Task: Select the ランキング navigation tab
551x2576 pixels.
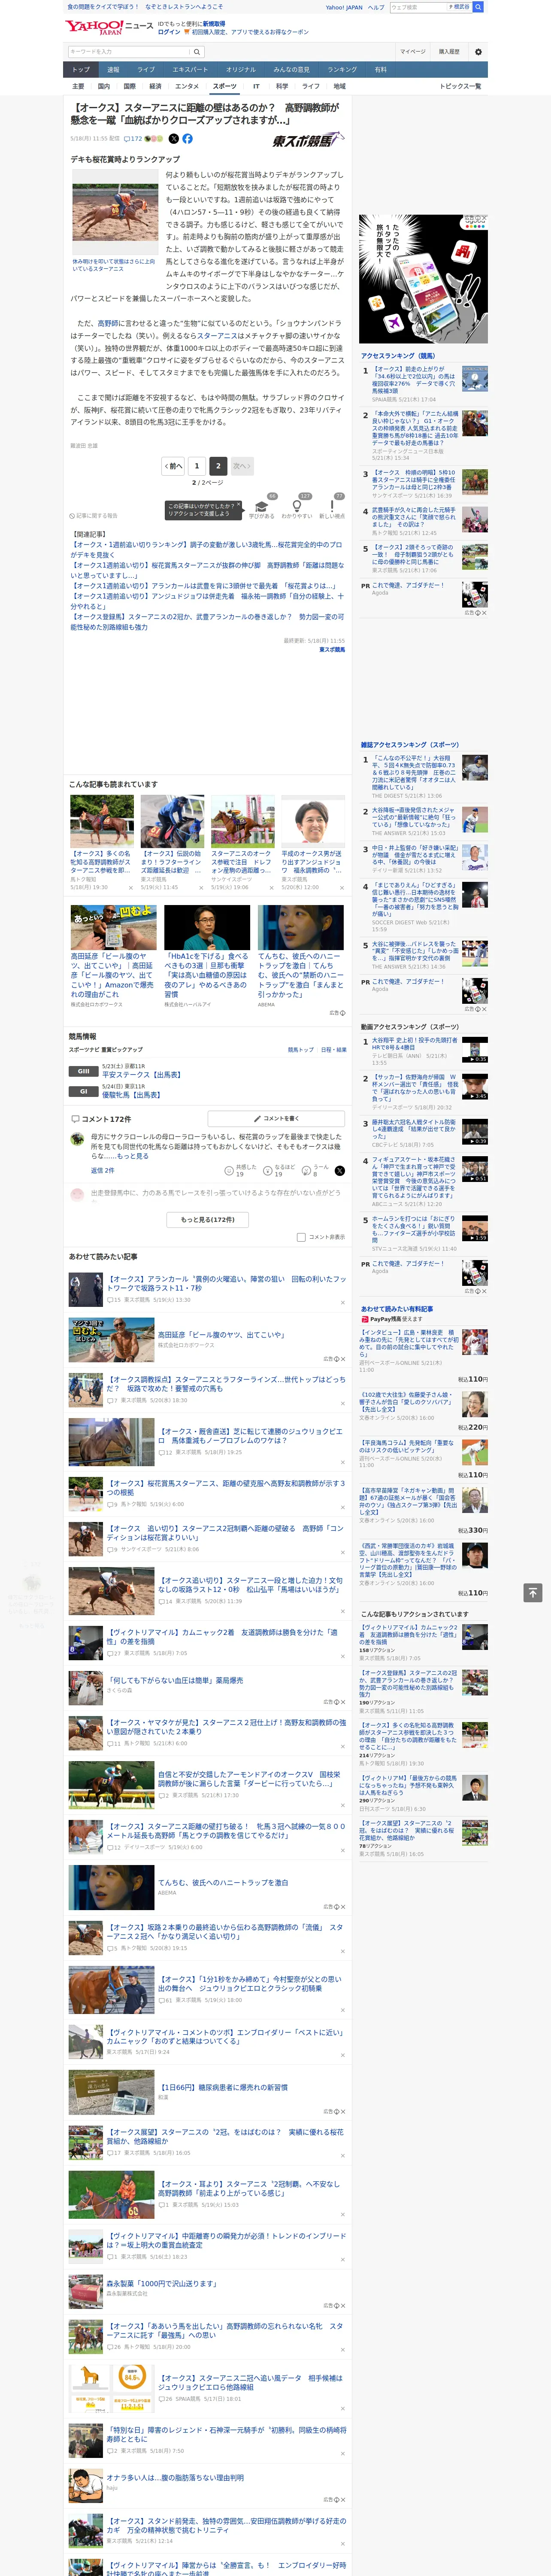Action: [342, 70]
